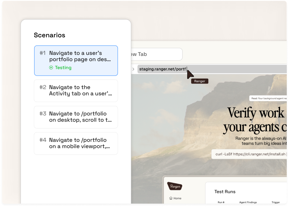Click the curl install command box
This screenshot has height=207, width=289.
[x=249, y=154]
